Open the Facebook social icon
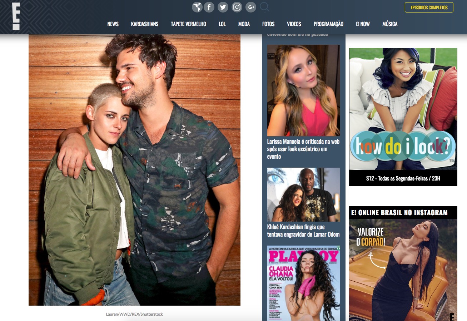Screen dimensions: 467x321 (x=209, y=7)
